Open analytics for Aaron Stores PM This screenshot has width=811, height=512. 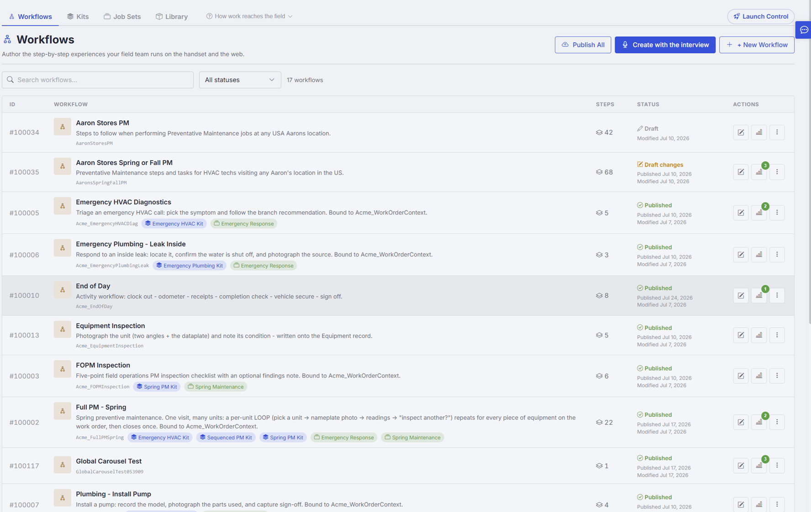759,132
